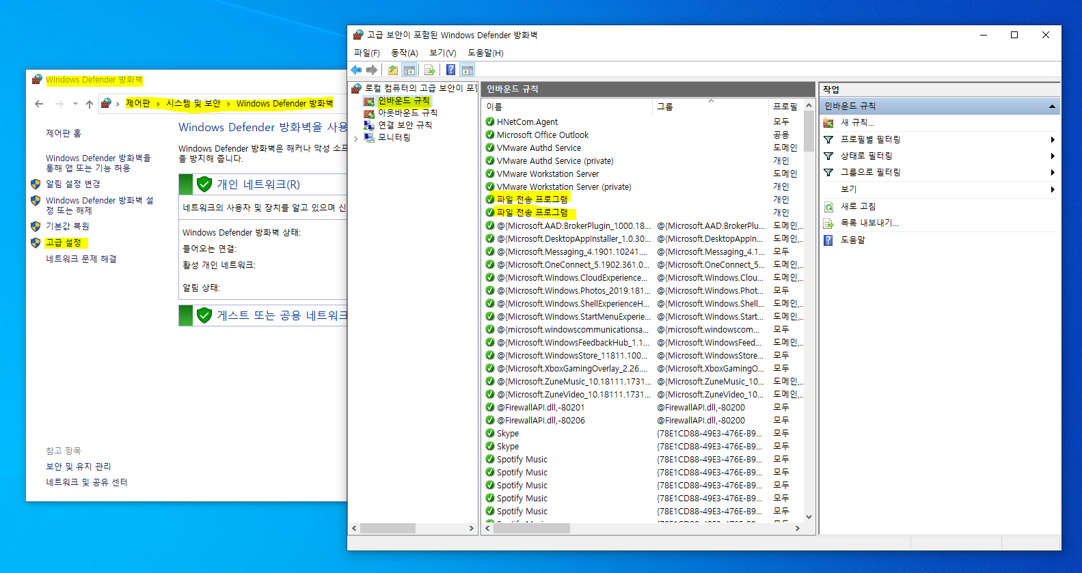Click the 기본값 복원 link in Control Panel

(68, 226)
